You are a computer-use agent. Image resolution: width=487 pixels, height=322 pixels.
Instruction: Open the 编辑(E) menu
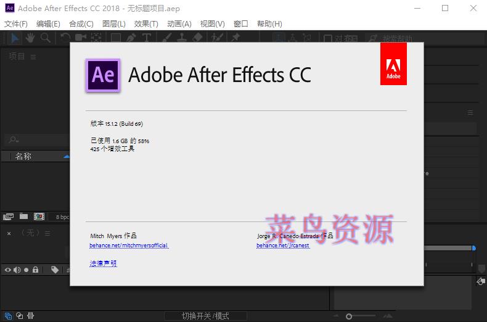click(48, 24)
